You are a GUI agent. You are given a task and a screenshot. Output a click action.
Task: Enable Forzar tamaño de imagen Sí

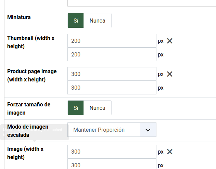pyautogui.click(x=76, y=108)
